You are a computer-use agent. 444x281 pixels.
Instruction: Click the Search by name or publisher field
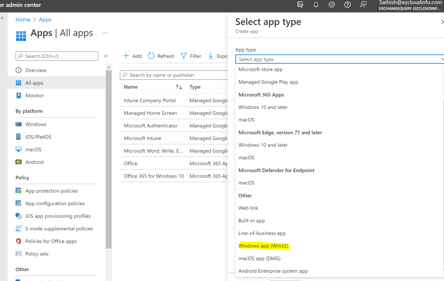pyautogui.click(x=173, y=75)
